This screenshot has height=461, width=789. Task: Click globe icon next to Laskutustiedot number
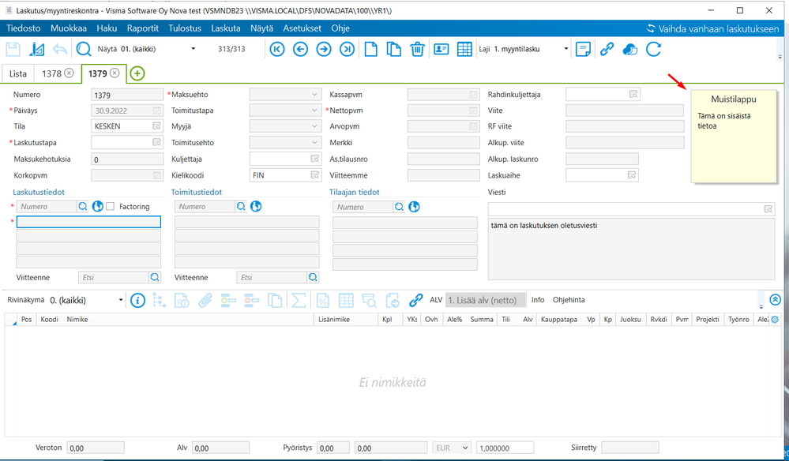coord(98,207)
